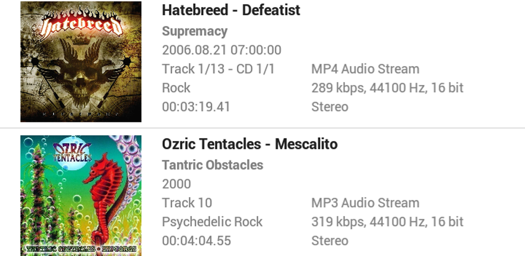The image size is (525, 256).
Task: Select the Hatebreed - Defeatist track title
Action: (x=231, y=10)
